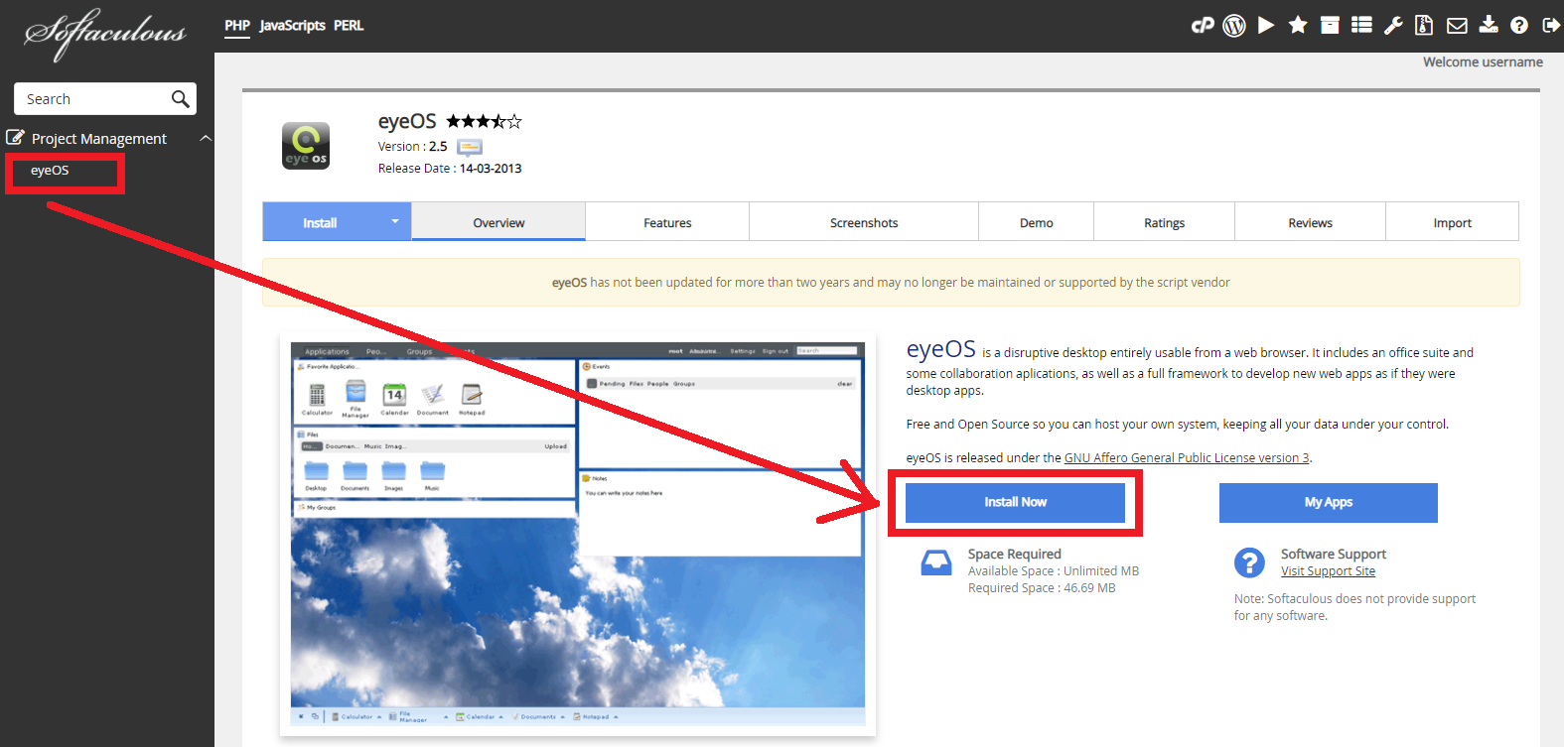
Task: Open the Screenshots tab
Action: [864, 223]
